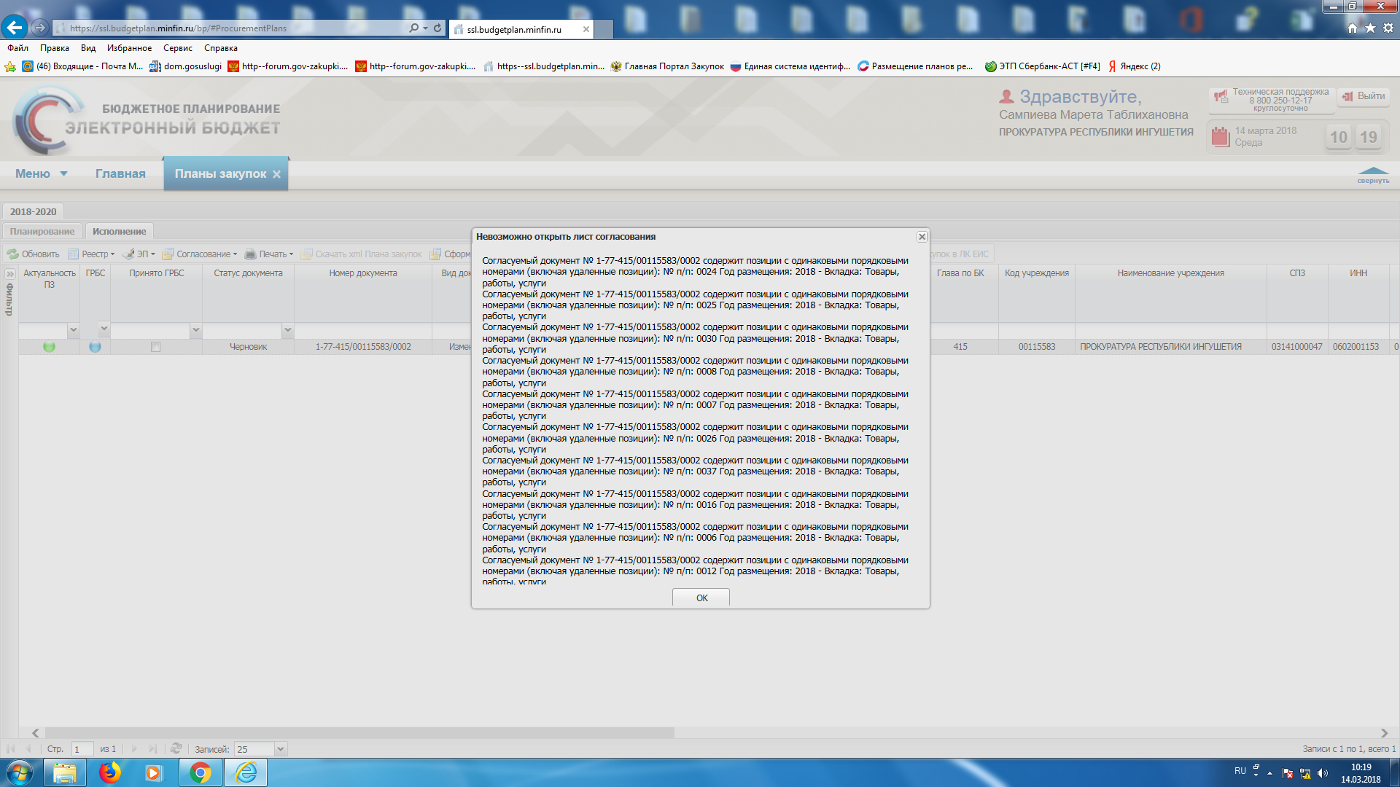Click the Обновить refresh icon
Screen dimensions: 1400x787
(x=13, y=254)
